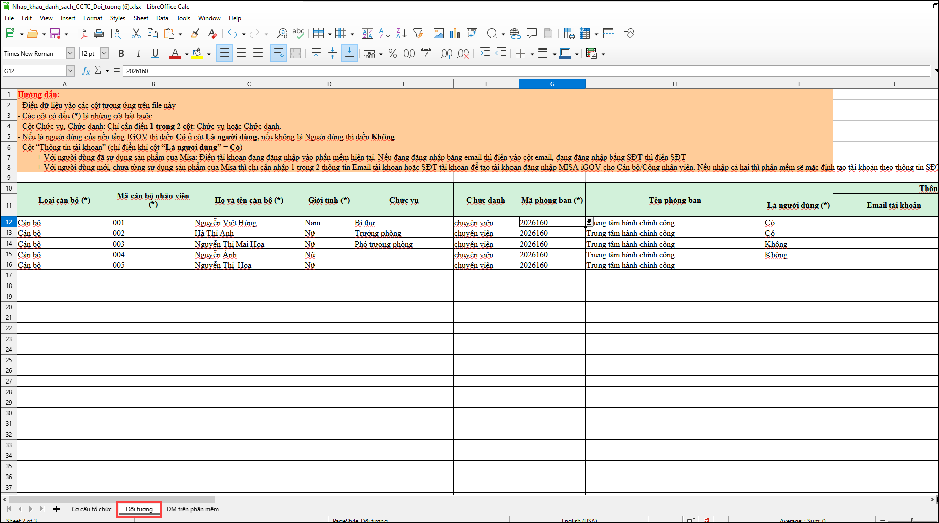
Task: Expand the Name Box dropdown
Action: point(71,71)
